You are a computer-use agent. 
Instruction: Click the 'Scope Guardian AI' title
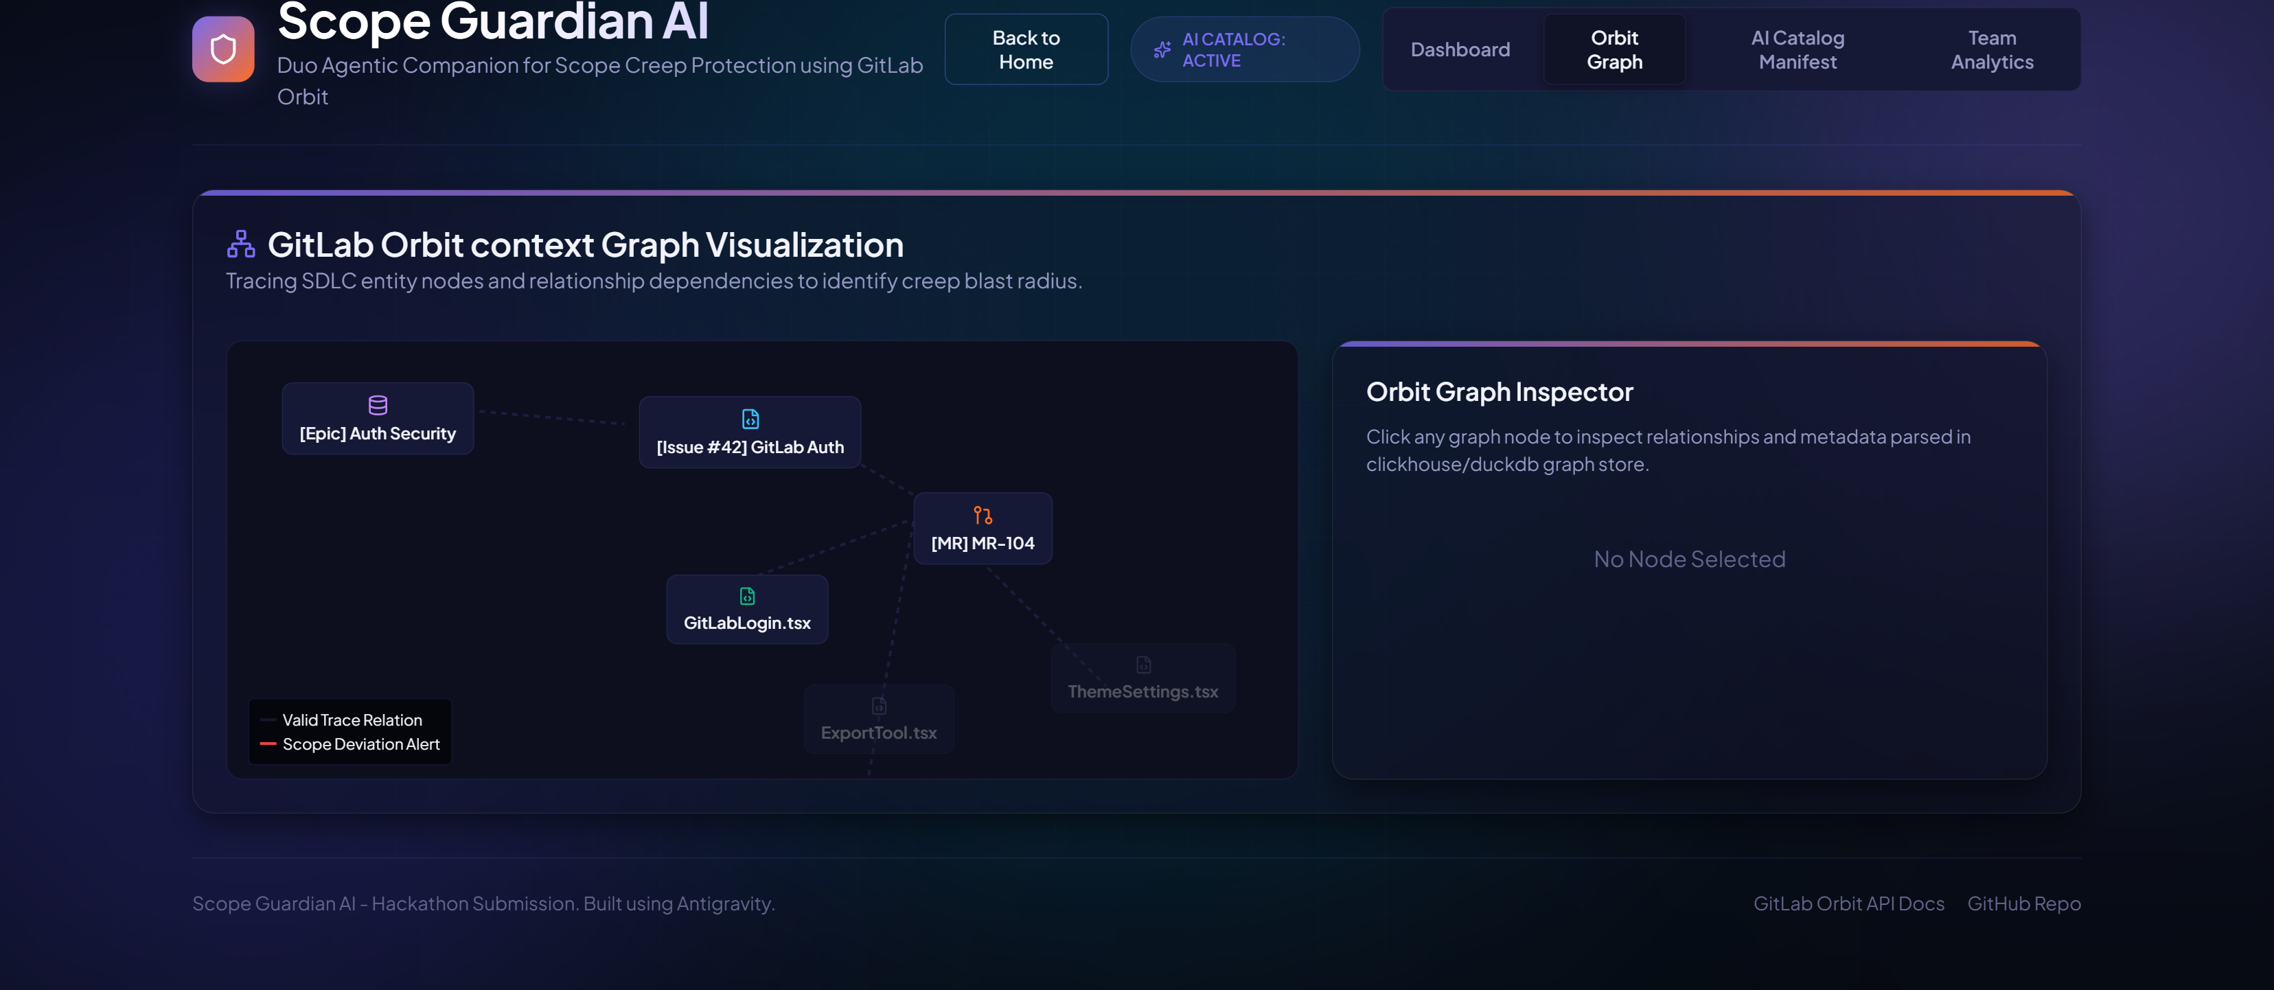pyautogui.click(x=492, y=21)
